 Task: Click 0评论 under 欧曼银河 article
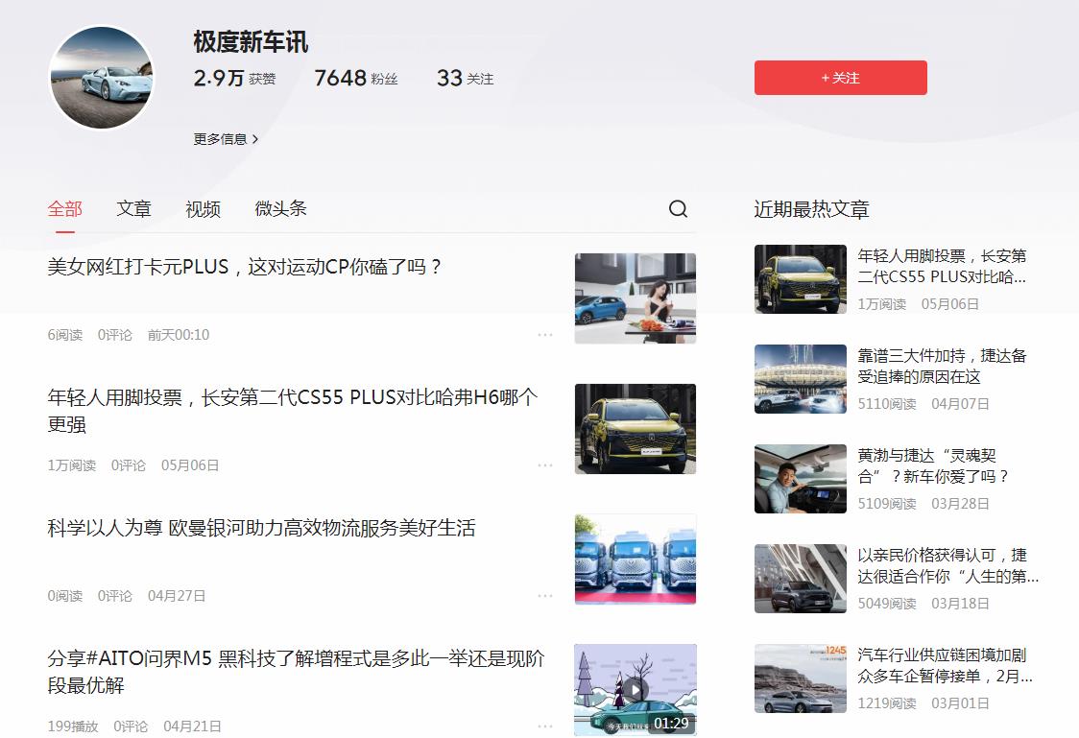(115, 596)
